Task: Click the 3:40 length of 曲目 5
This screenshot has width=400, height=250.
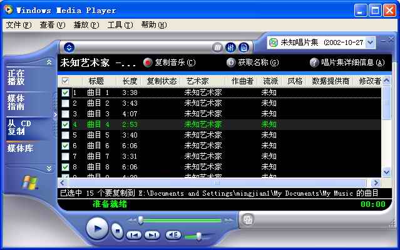Action: pyautogui.click(x=130, y=135)
